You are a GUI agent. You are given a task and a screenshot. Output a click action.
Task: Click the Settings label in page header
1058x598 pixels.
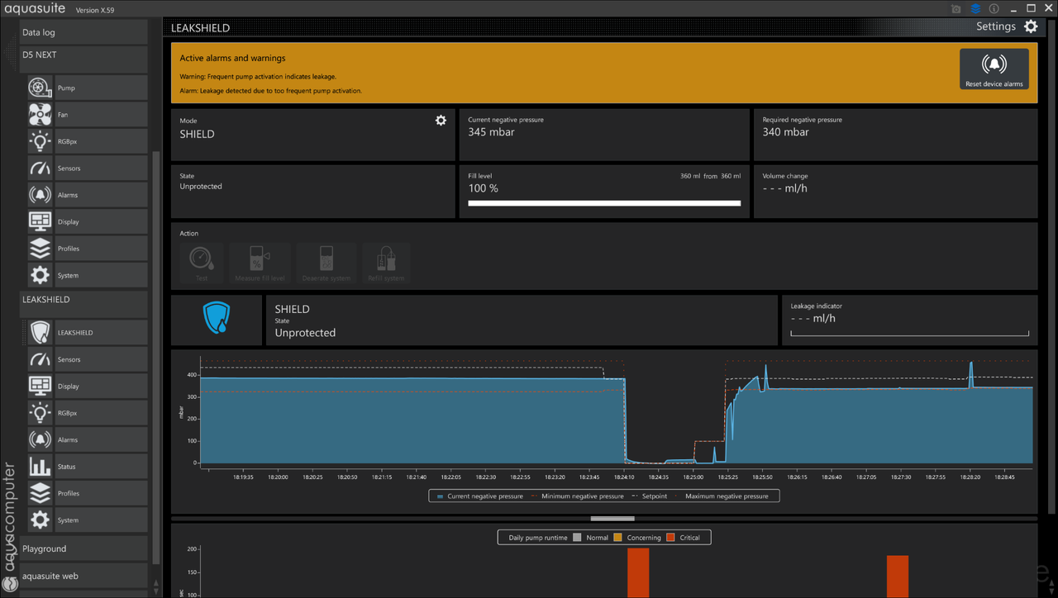[x=995, y=26]
